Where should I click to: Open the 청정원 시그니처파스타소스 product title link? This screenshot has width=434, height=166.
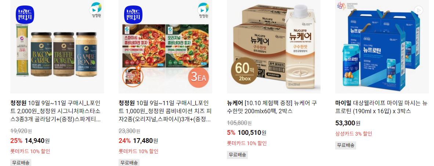(56, 111)
